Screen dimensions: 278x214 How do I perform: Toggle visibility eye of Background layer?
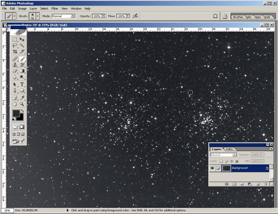(212, 168)
